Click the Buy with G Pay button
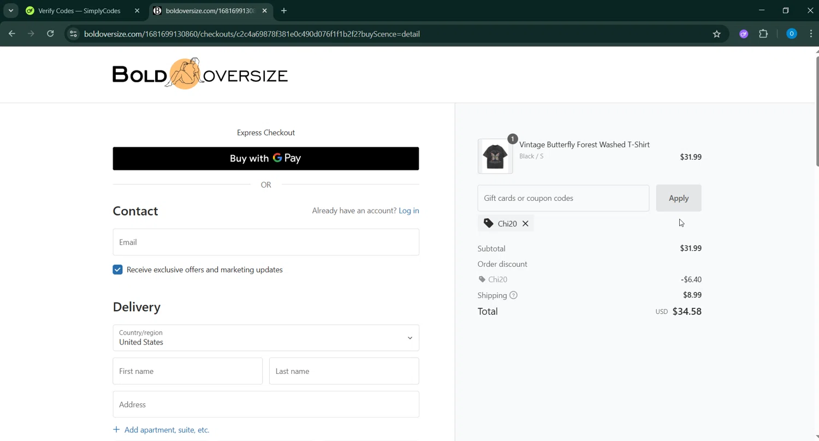 [266, 158]
